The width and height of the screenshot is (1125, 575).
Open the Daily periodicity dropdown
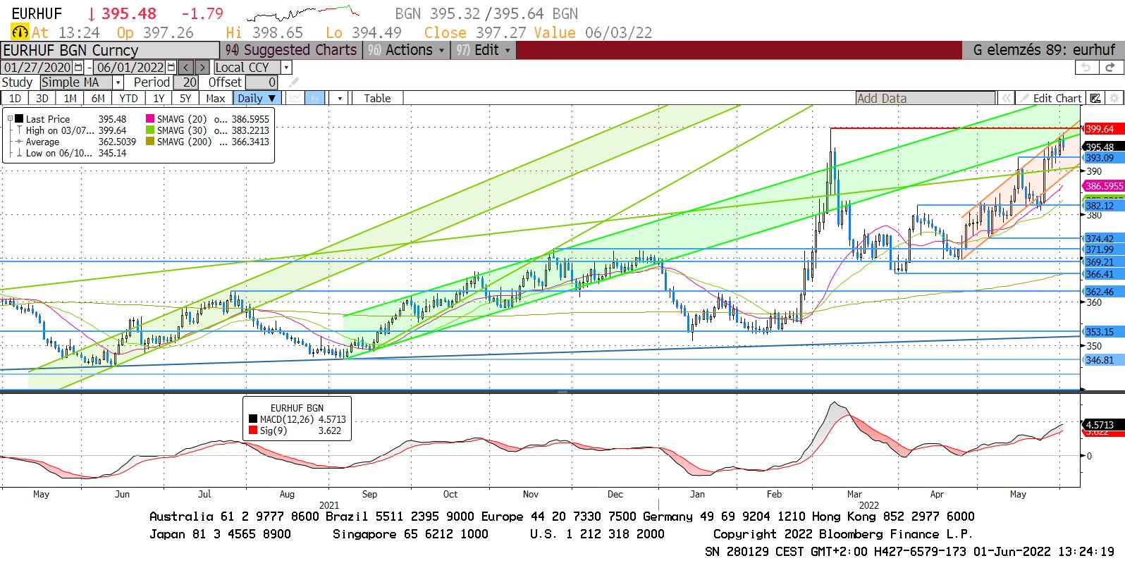point(257,98)
